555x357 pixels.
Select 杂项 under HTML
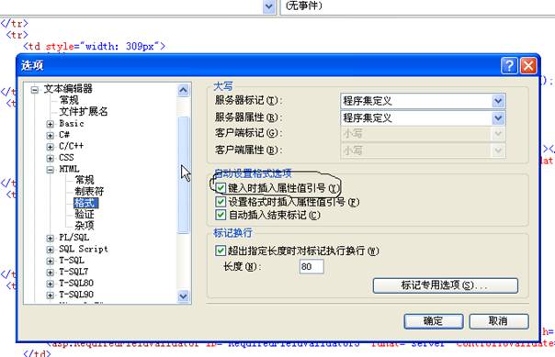[85, 226]
